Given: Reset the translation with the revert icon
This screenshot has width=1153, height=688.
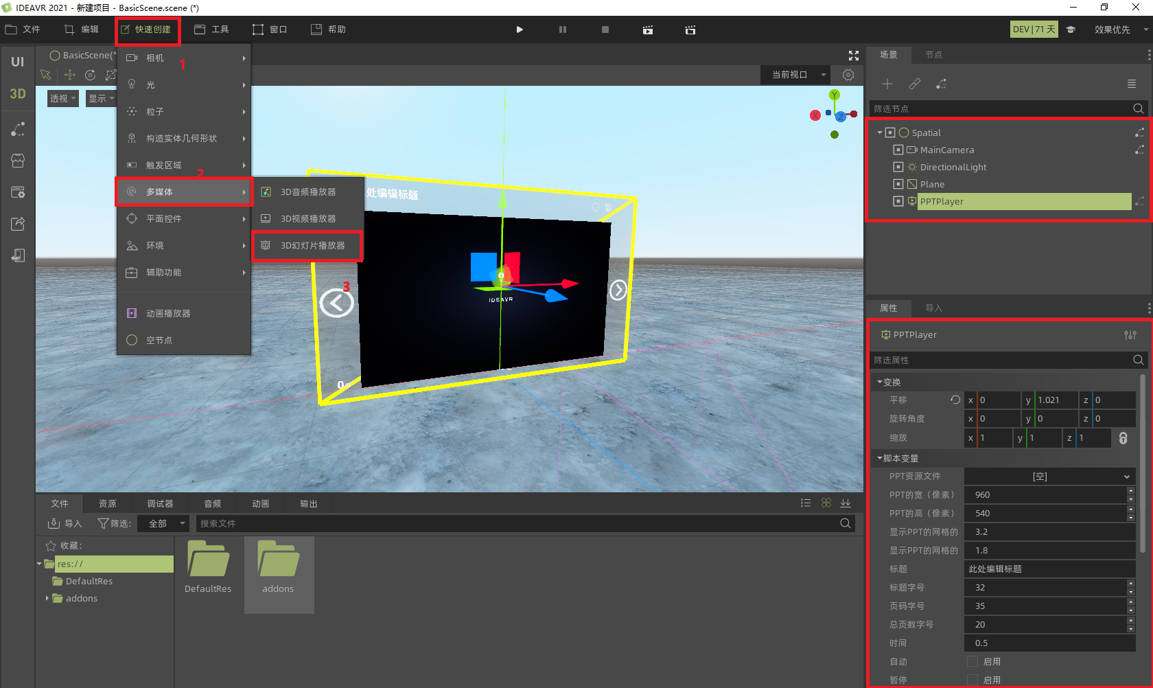Looking at the screenshot, I should click(x=955, y=400).
